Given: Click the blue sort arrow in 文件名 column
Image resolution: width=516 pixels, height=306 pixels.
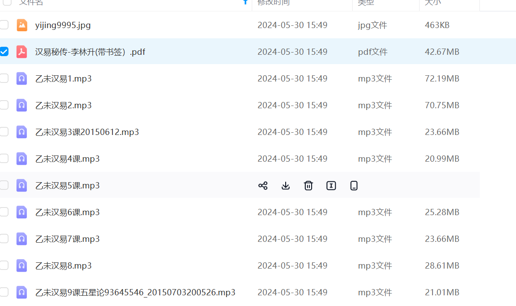Looking at the screenshot, I should coord(245,2).
